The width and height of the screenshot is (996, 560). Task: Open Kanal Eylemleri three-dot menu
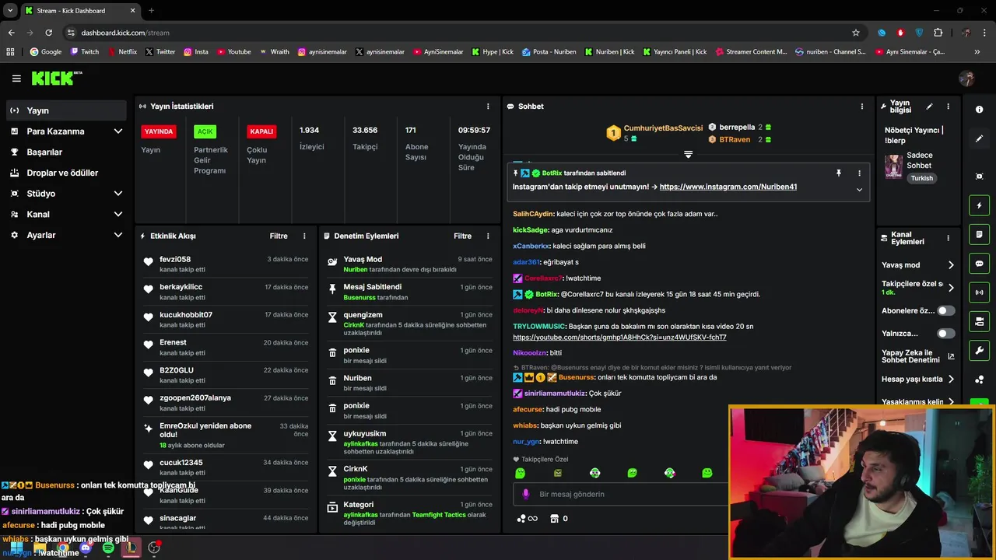coord(948,239)
